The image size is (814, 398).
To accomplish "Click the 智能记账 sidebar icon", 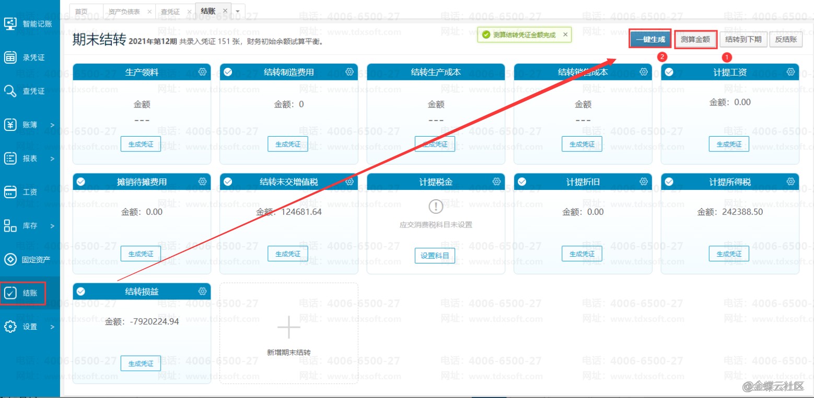I will point(10,23).
